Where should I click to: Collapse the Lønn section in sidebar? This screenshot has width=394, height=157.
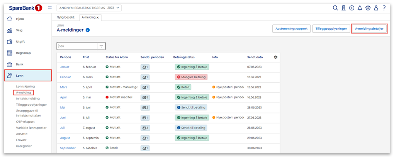[28, 76]
